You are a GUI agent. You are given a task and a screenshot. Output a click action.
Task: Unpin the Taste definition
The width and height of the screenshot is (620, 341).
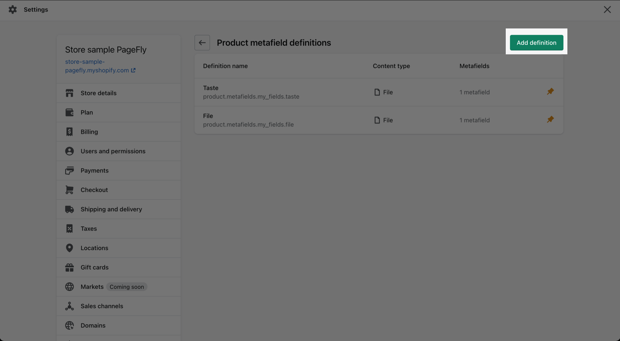550,91
